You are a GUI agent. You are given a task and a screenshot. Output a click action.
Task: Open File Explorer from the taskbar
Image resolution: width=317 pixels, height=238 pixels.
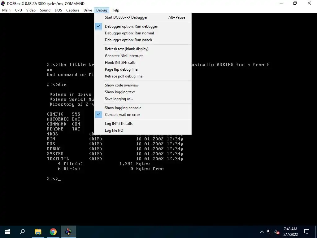[x=38, y=232]
